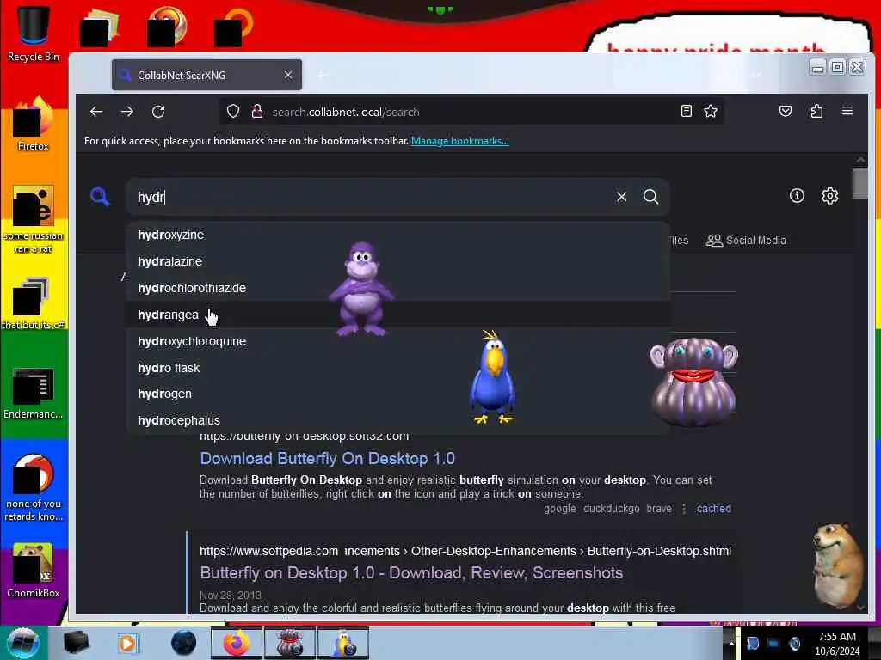Bookmark this page with the star icon
881x660 pixels.
711,111
